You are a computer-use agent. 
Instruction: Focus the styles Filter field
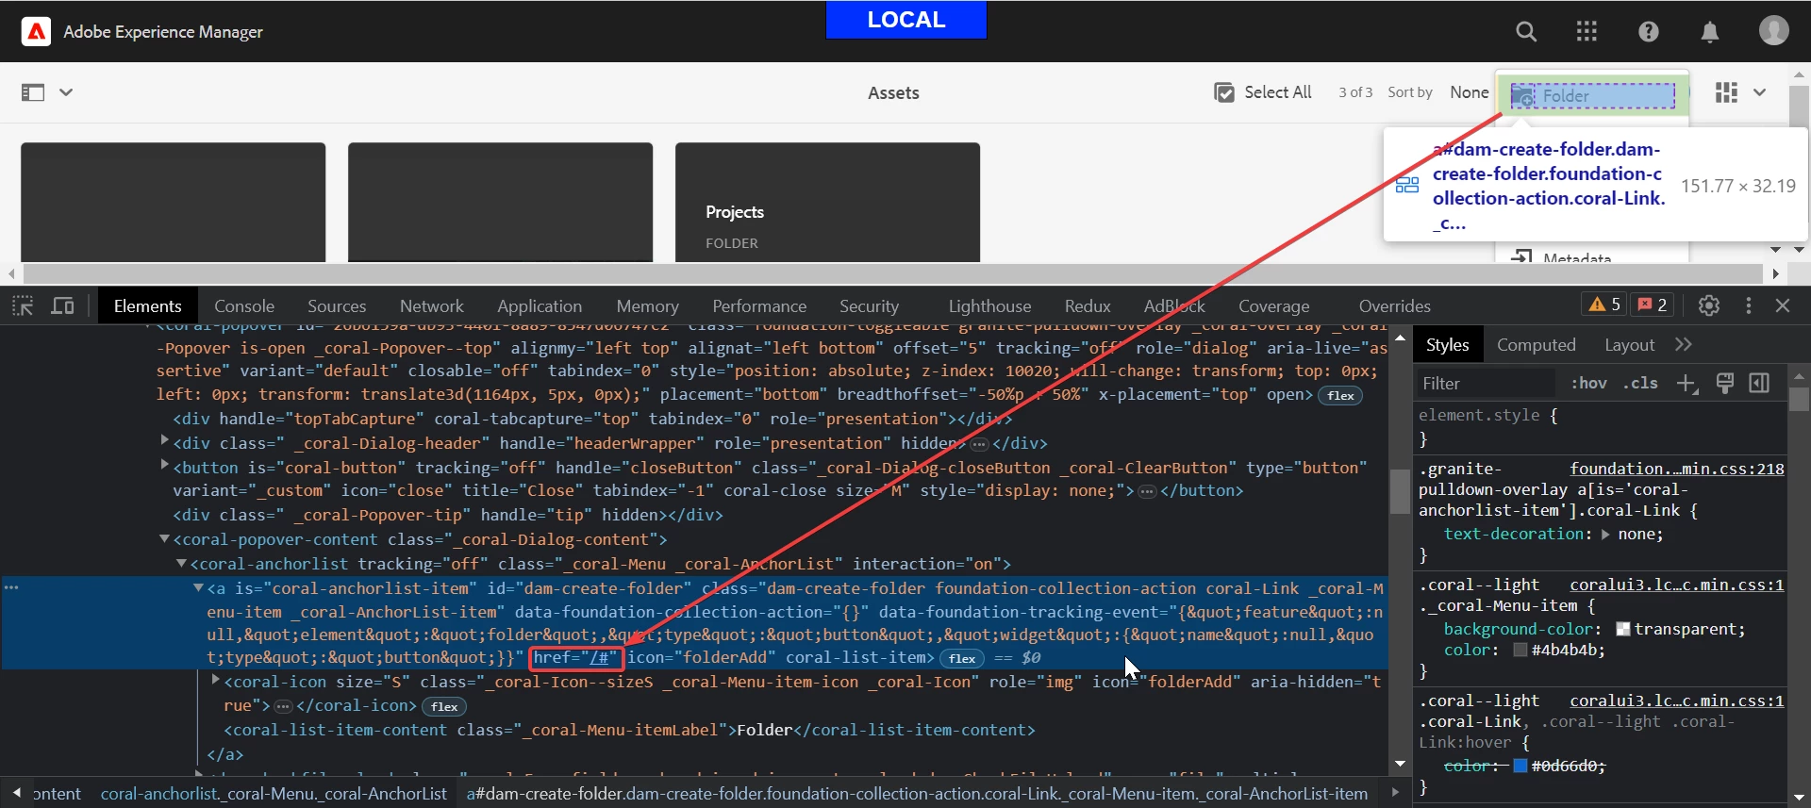pyautogui.click(x=1486, y=383)
